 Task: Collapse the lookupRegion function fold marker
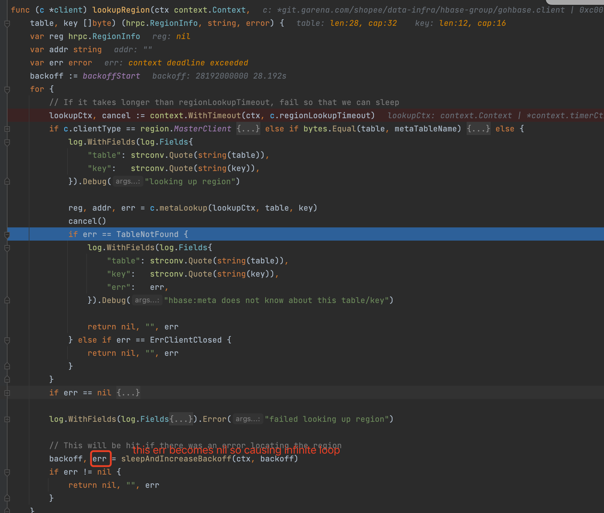(7, 23)
